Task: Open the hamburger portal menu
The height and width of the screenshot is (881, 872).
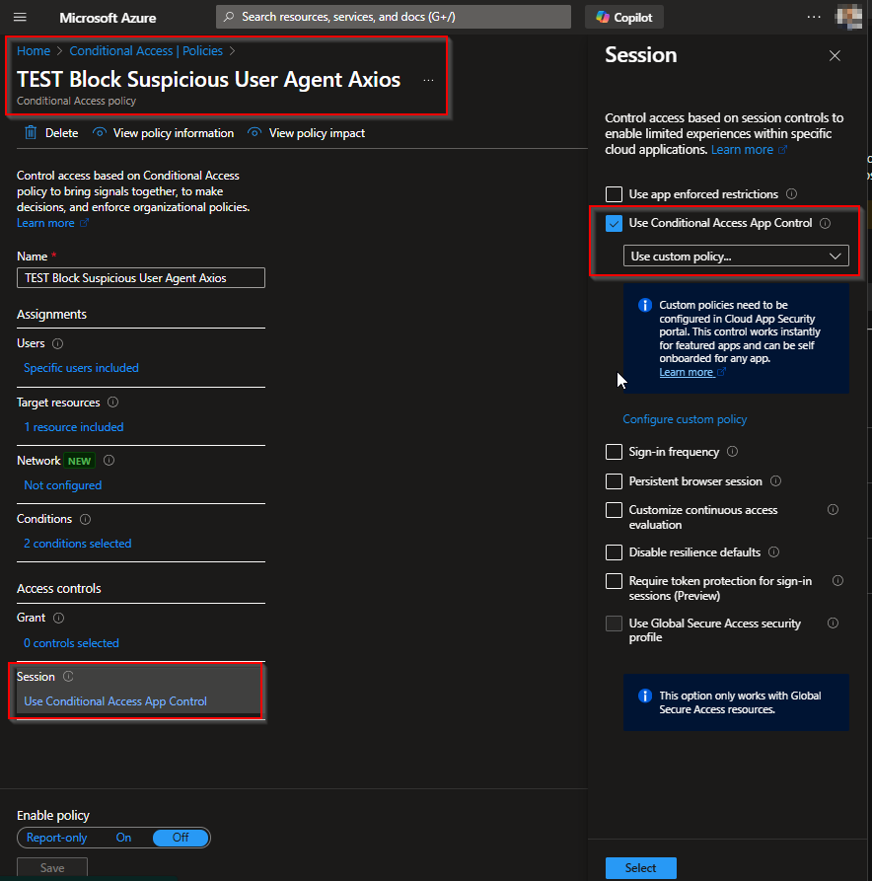Action: 20,18
